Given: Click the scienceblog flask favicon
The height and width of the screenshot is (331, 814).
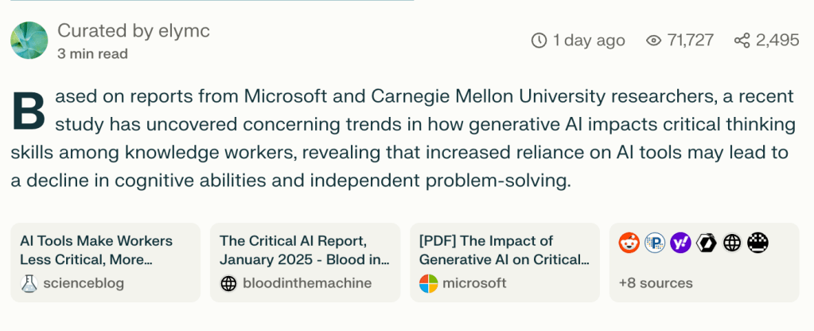Looking at the screenshot, I should pos(29,283).
